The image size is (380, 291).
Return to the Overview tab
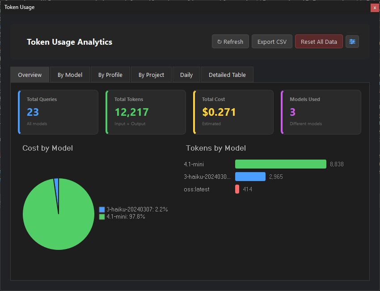point(30,75)
